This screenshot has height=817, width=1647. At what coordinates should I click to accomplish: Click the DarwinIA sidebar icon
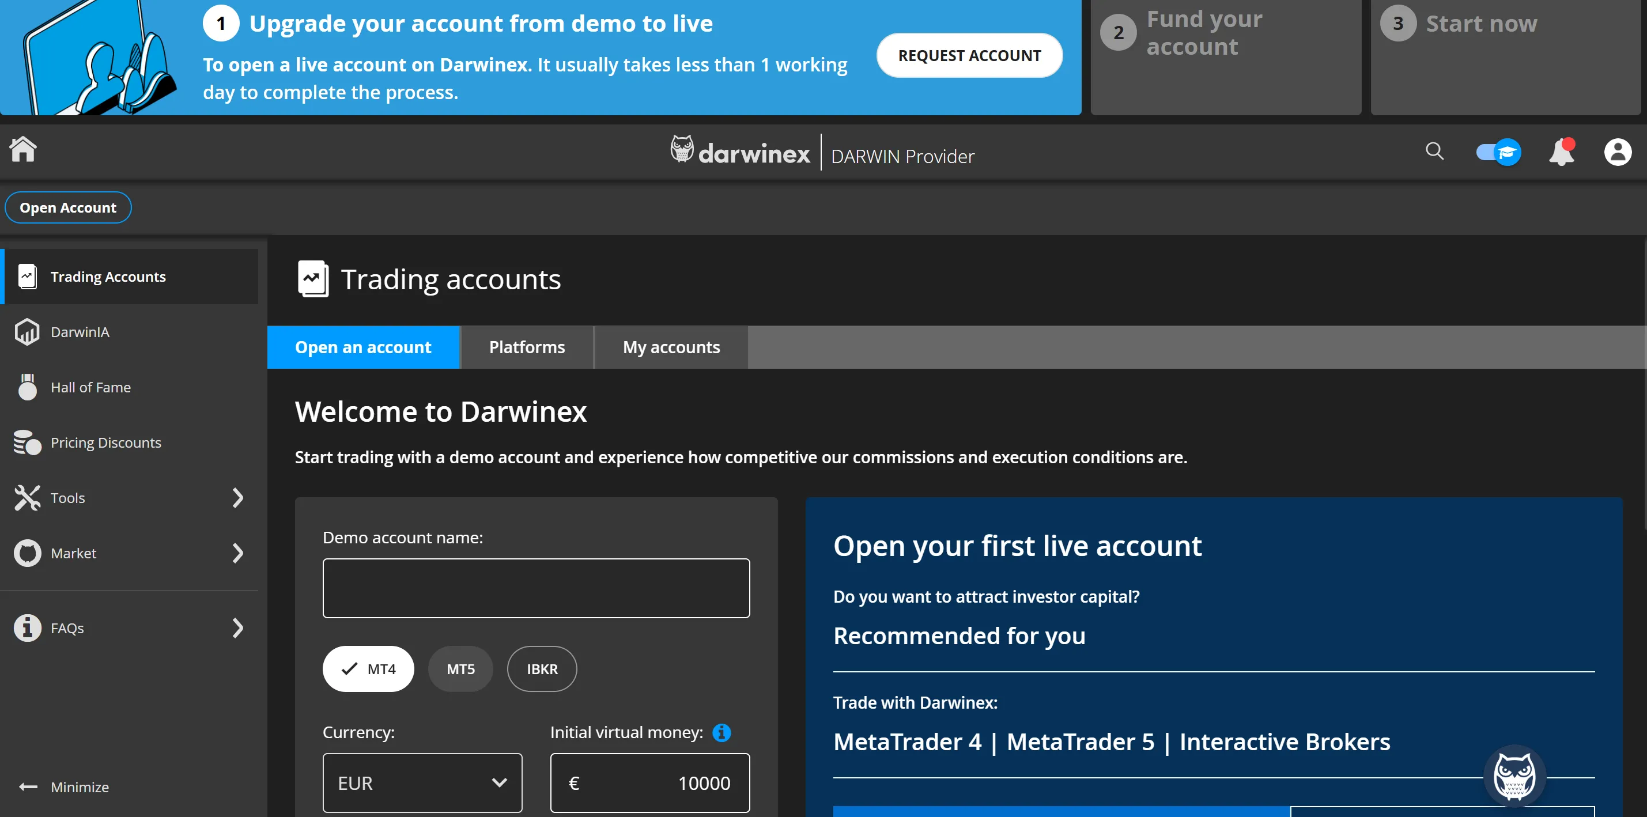pyautogui.click(x=27, y=332)
